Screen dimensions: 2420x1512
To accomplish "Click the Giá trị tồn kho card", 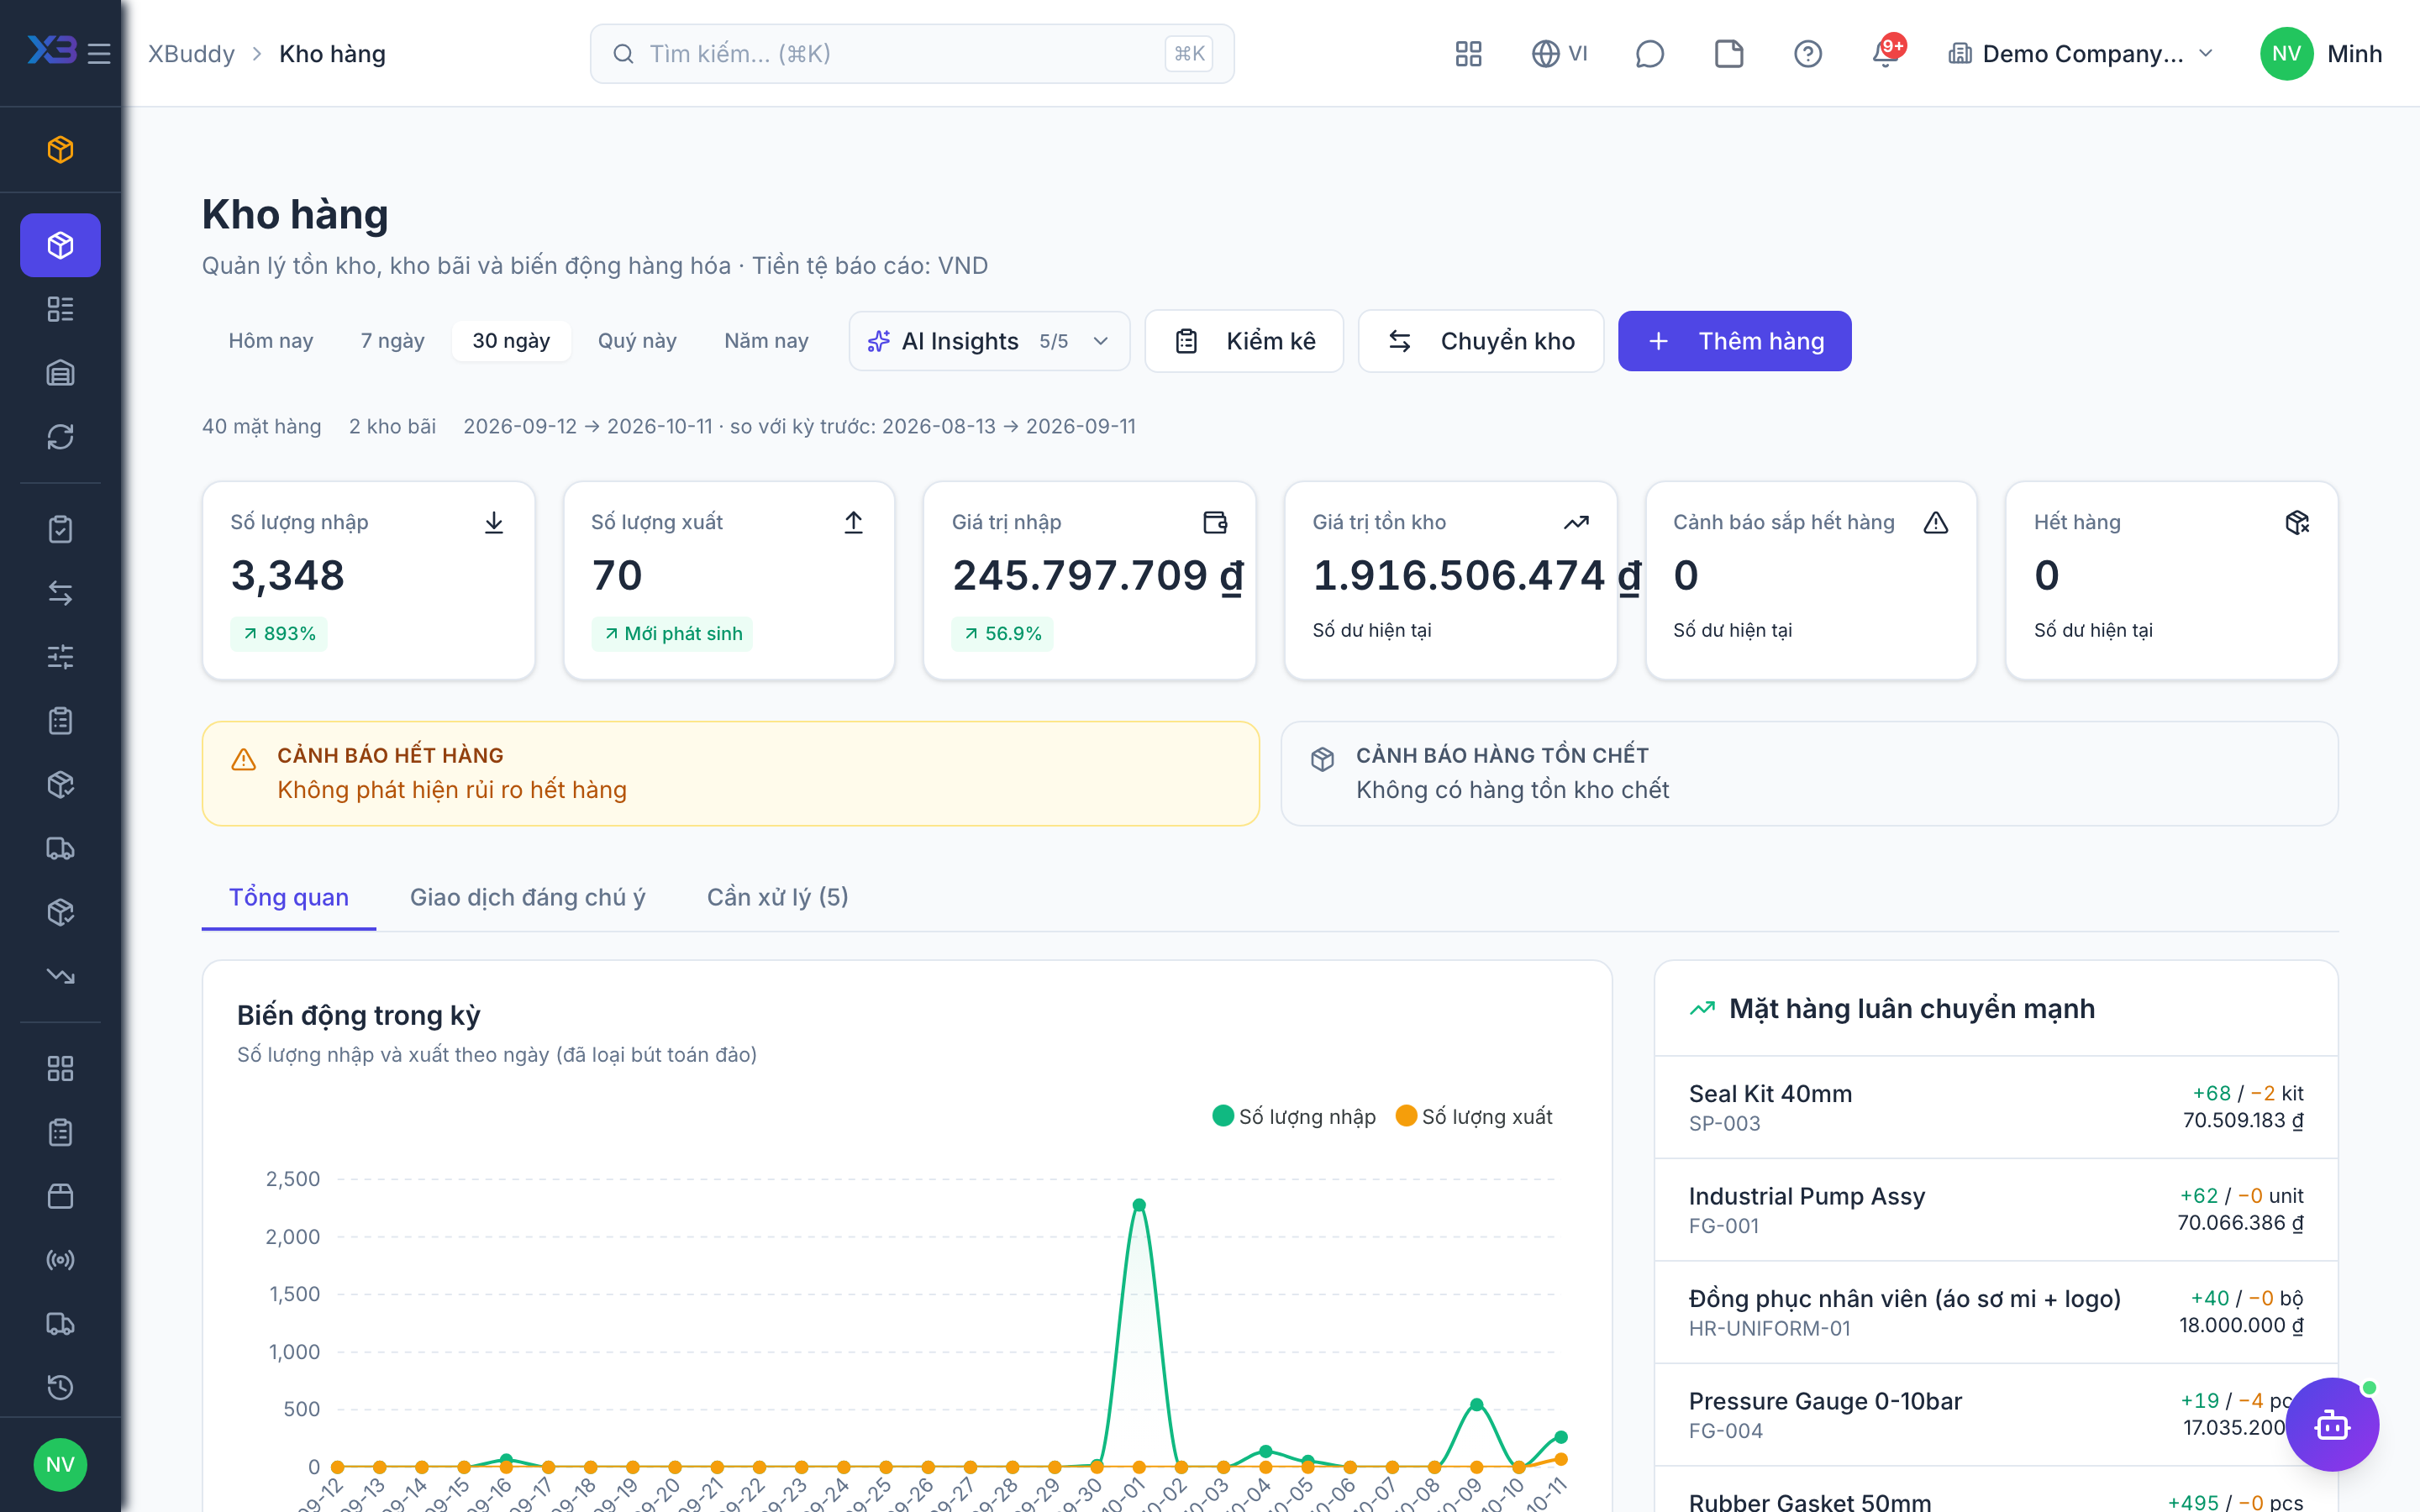I will pos(1451,581).
